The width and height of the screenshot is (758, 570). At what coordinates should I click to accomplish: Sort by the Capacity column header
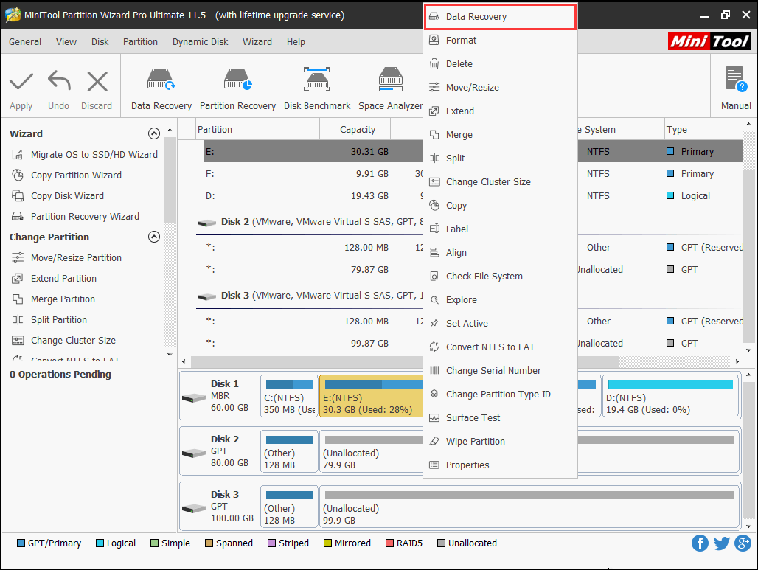(357, 130)
